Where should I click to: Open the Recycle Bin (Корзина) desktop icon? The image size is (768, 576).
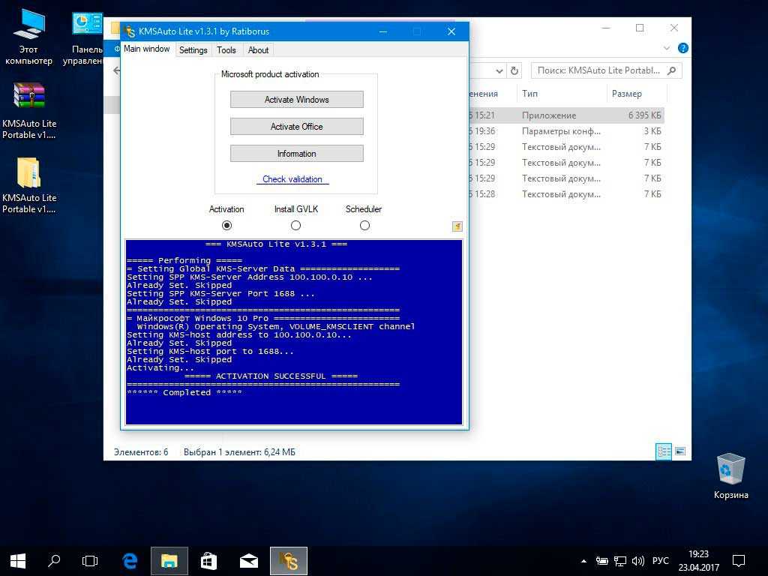tap(730, 476)
